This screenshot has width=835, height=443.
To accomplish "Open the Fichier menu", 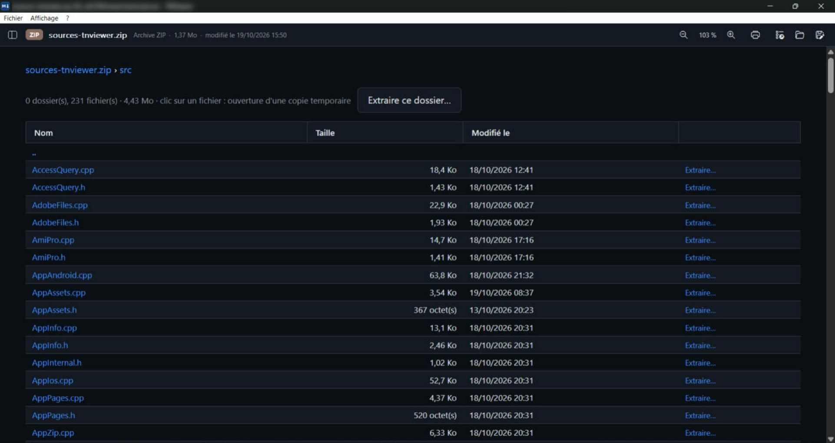I will (x=13, y=18).
